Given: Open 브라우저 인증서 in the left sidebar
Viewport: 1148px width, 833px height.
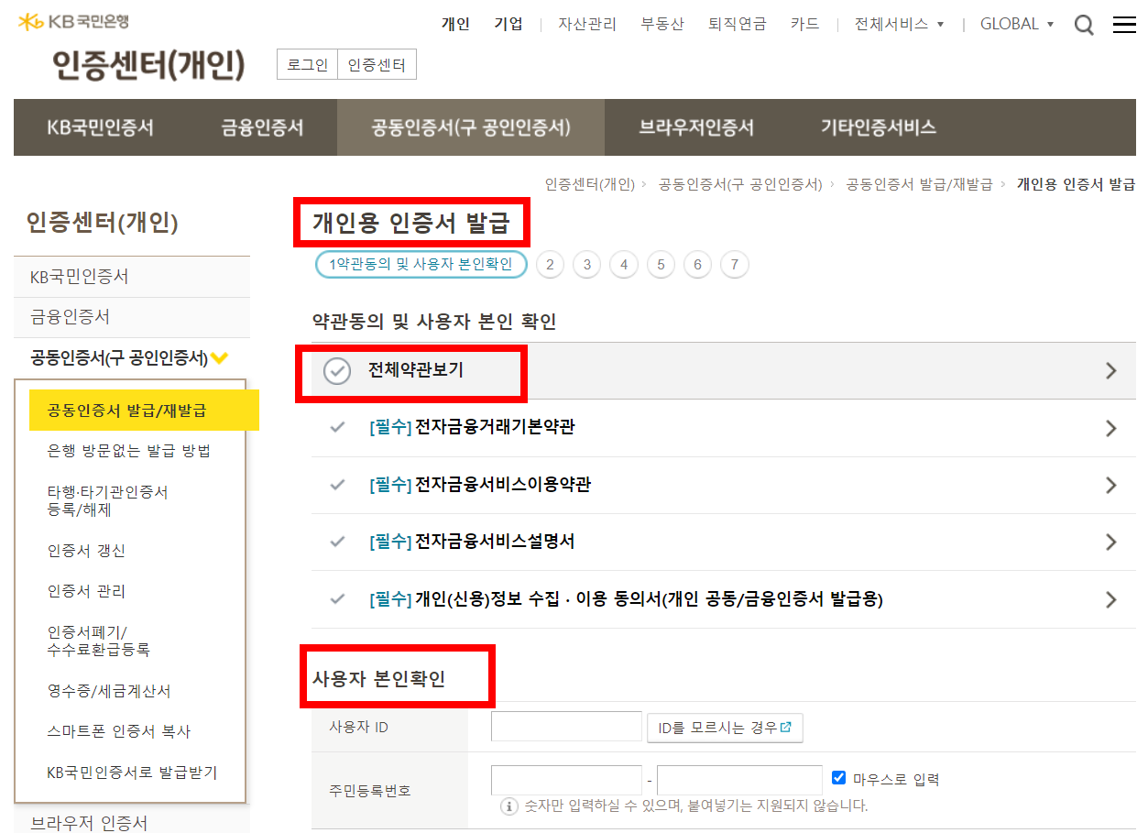Looking at the screenshot, I should click(89, 823).
